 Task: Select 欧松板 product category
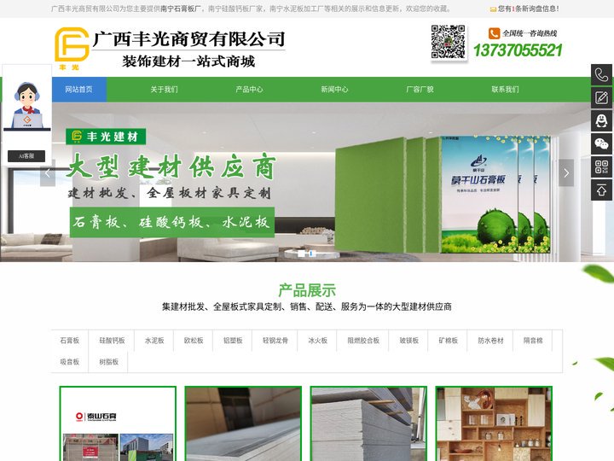coord(194,341)
